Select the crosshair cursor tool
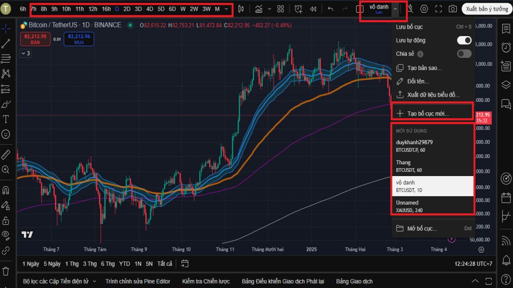513x288 pixels. coord(6,29)
